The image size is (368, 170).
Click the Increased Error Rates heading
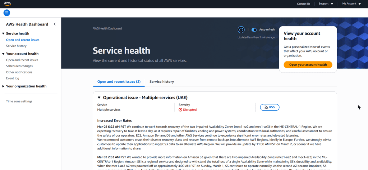click(115, 121)
